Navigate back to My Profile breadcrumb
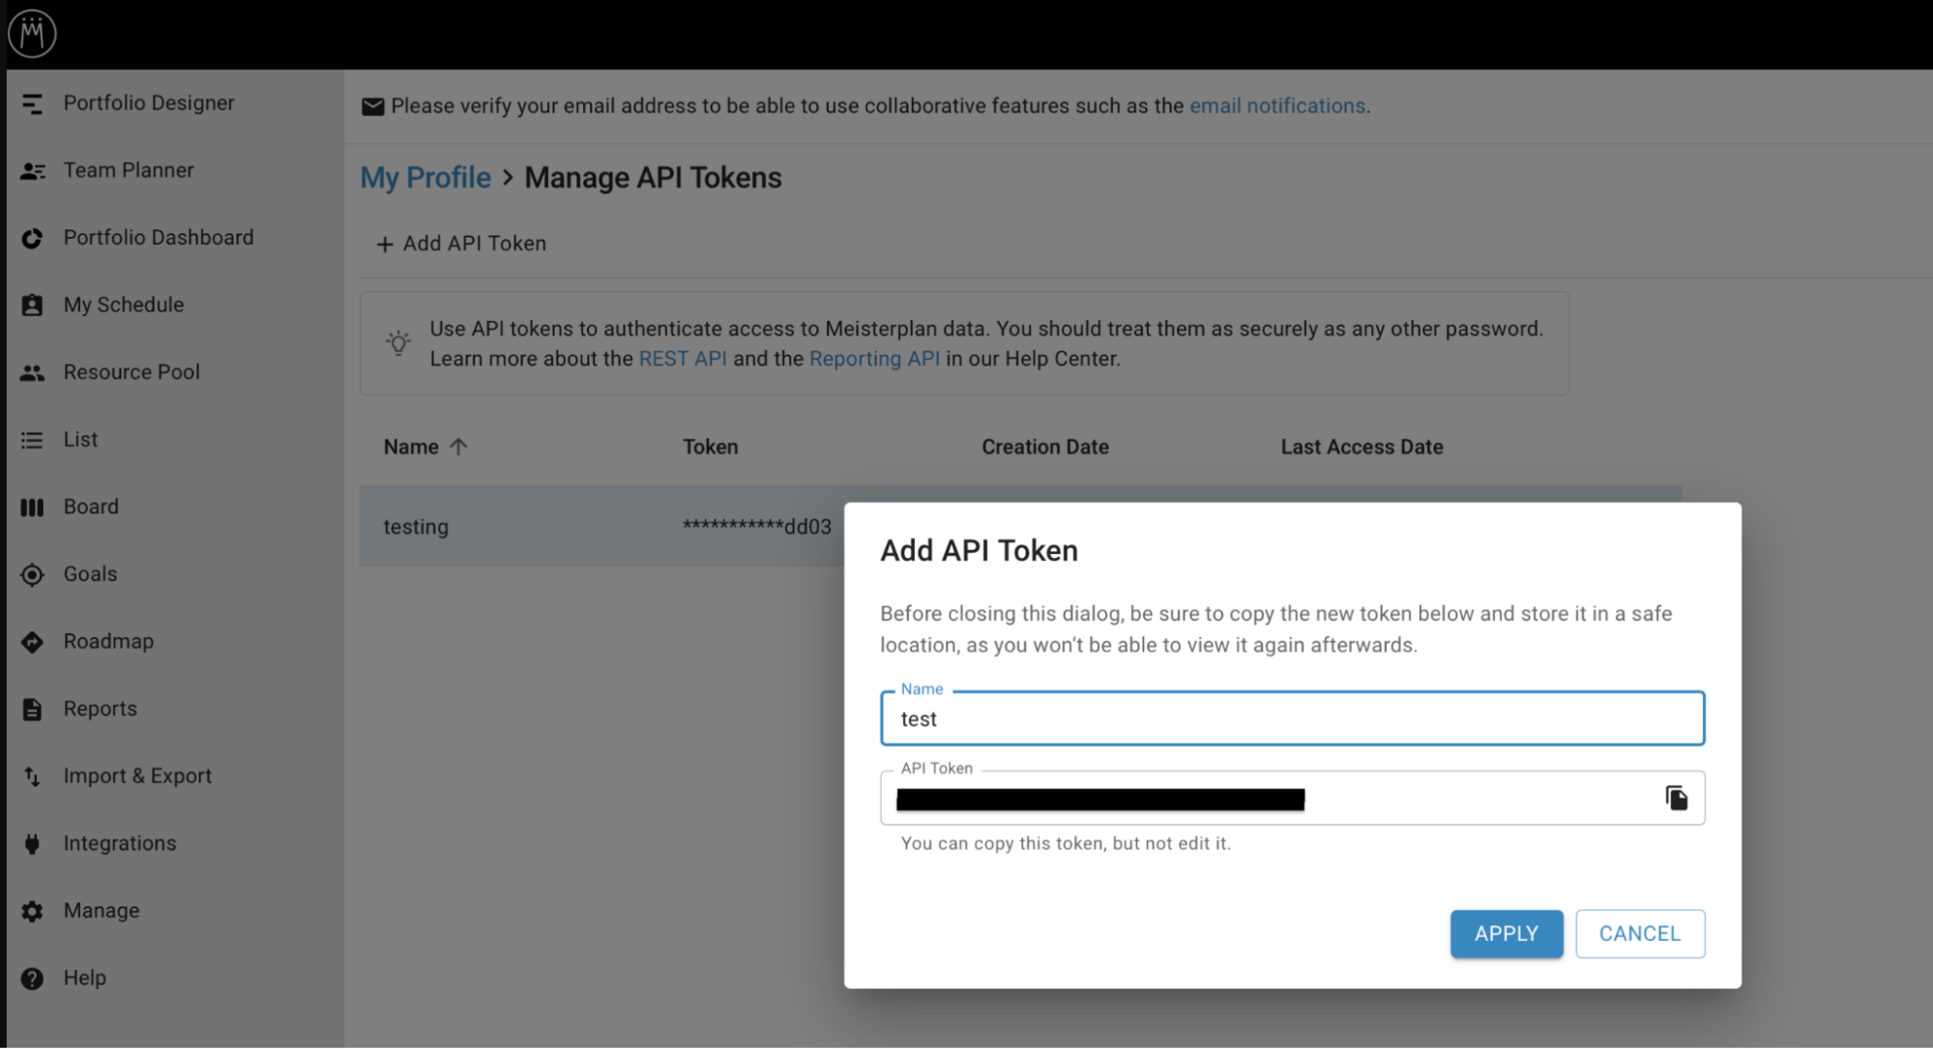 coord(425,178)
